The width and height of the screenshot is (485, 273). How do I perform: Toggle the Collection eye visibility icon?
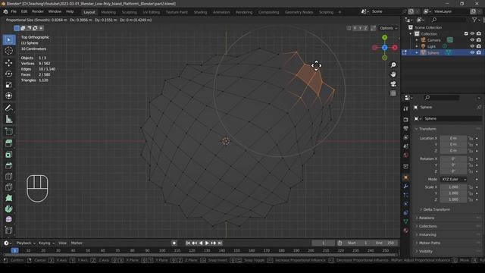click(x=472, y=33)
